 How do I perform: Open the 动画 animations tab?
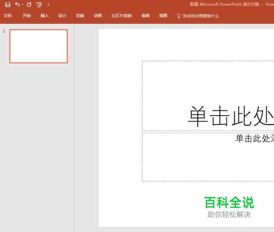click(98, 16)
